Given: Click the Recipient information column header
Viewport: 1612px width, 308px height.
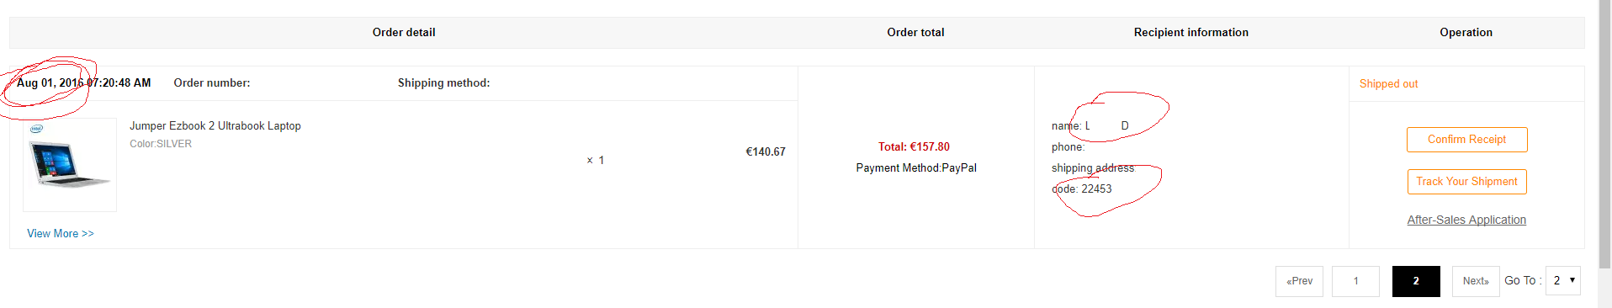Looking at the screenshot, I should 1190,32.
